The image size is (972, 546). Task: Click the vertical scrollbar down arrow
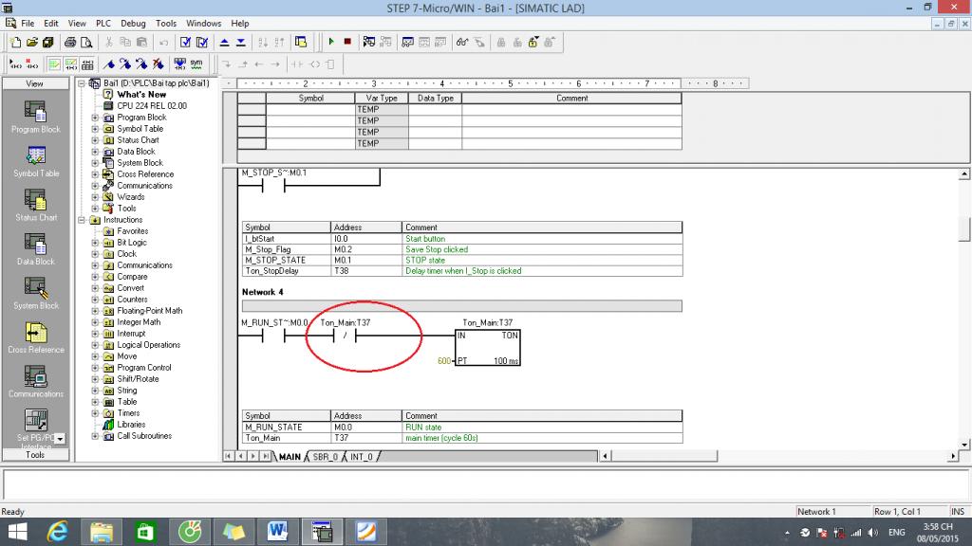pos(964,445)
